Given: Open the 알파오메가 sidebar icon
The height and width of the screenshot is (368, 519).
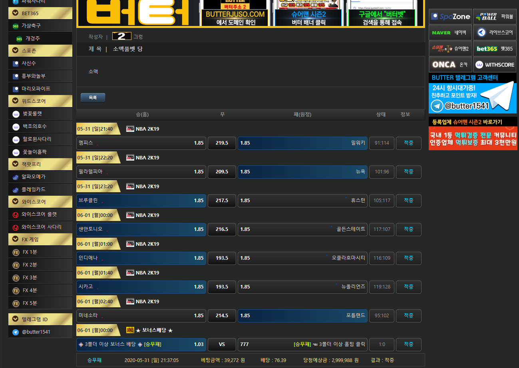Looking at the screenshot, I should click(x=16, y=177).
